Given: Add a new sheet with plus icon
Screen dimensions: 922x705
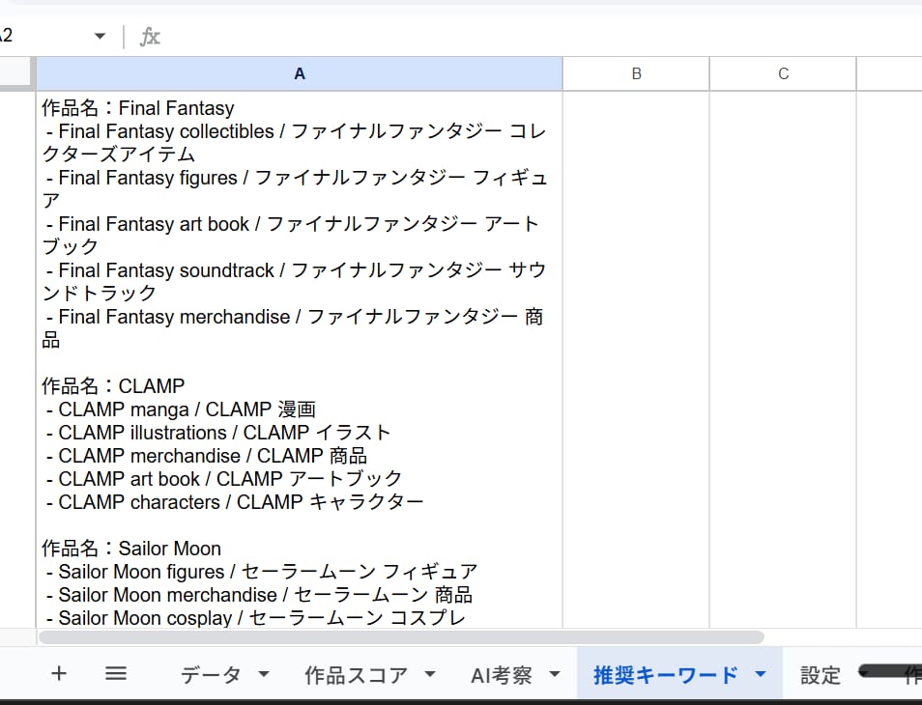Looking at the screenshot, I should (58, 673).
